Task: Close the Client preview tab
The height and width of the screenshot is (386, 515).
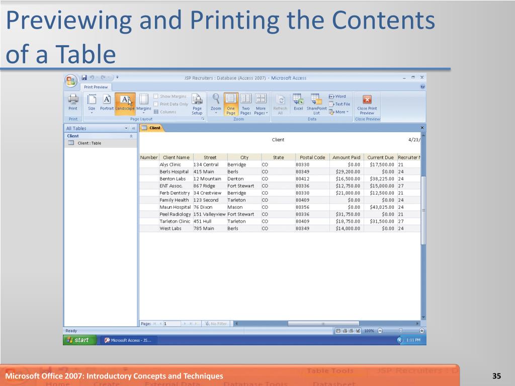Action: (422, 128)
